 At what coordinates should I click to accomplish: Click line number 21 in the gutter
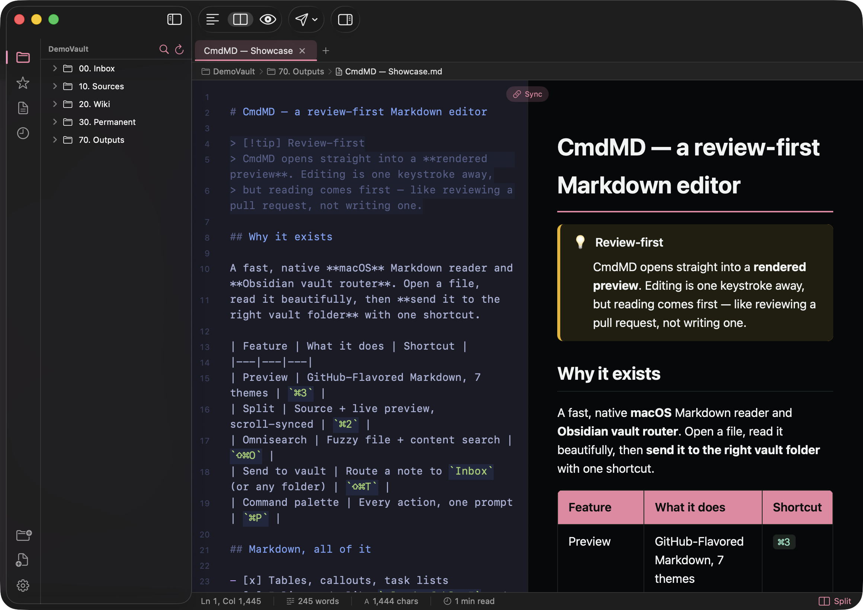(x=205, y=550)
